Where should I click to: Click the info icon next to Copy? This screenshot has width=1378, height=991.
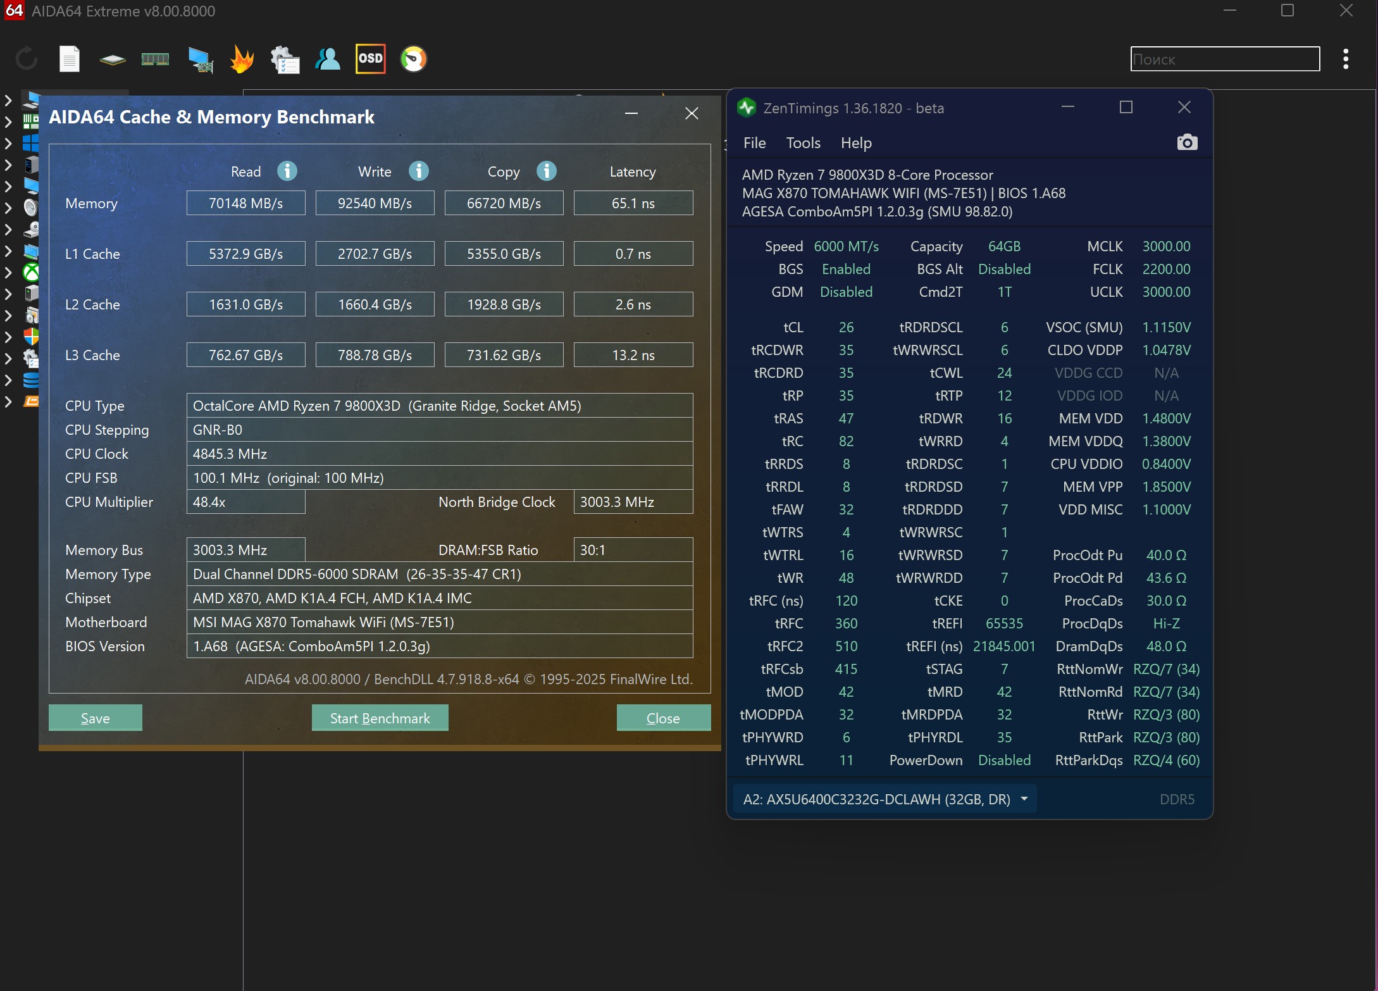tap(546, 171)
